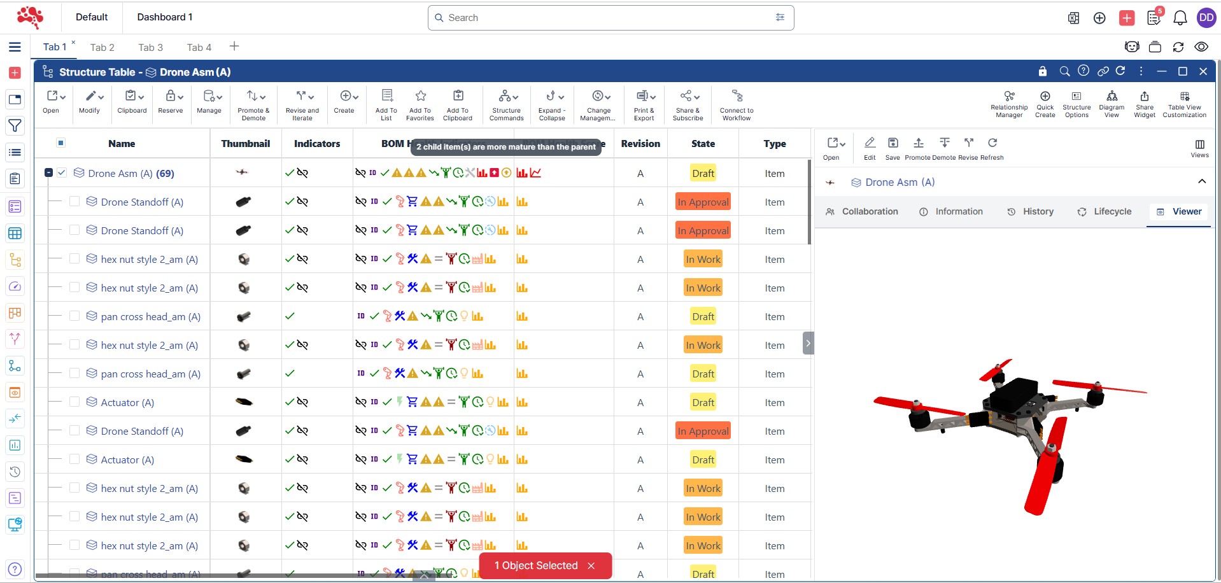Viewport: 1221px width, 583px height.
Task: Check the Actuator (A) row checkbox
Action: pyautogui.click(x=74, y=402)
